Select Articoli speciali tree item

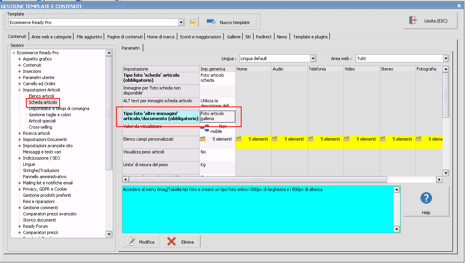(42, 121)
